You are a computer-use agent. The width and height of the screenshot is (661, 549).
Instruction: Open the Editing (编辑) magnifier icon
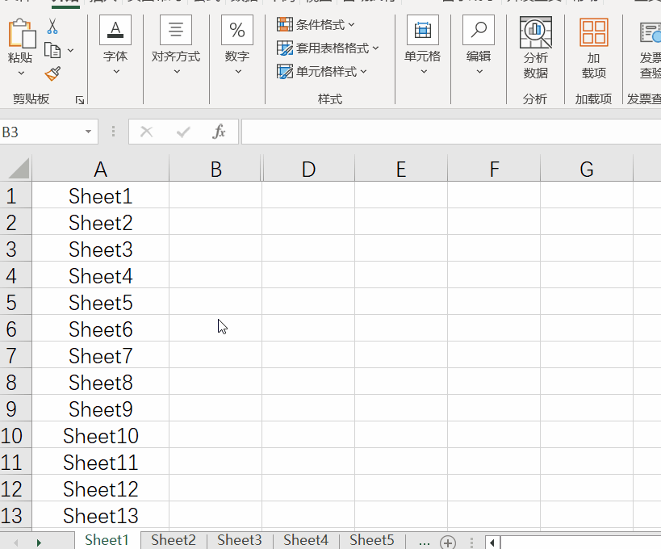(479, 30)
